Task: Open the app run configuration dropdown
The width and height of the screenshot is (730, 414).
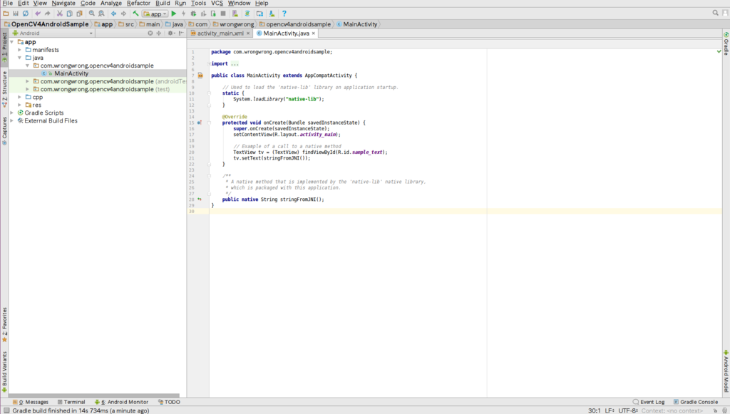Action: [155, 14]
